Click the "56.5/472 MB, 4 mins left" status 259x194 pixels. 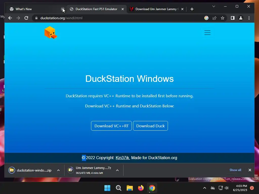point(89,173)
